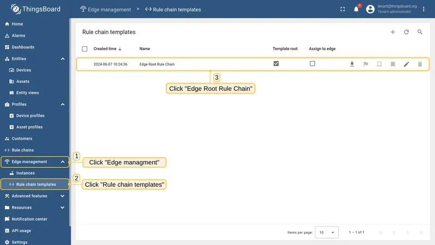Open the top-right kebab menu
This screenshot has width=435, height=245.
[x=424, y=9]
